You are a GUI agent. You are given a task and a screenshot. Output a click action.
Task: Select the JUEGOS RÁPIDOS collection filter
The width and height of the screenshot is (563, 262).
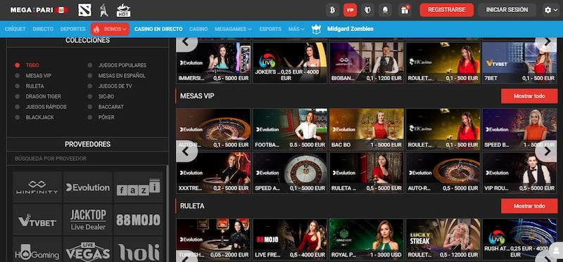[41, 107]
